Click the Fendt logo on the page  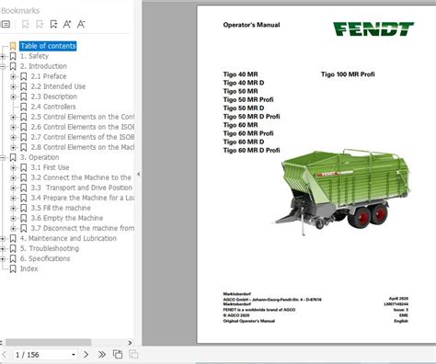point(373,28)
